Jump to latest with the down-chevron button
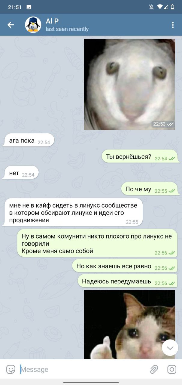The width and height of the screenshot is (182, 385). click(x=170, y=348)
